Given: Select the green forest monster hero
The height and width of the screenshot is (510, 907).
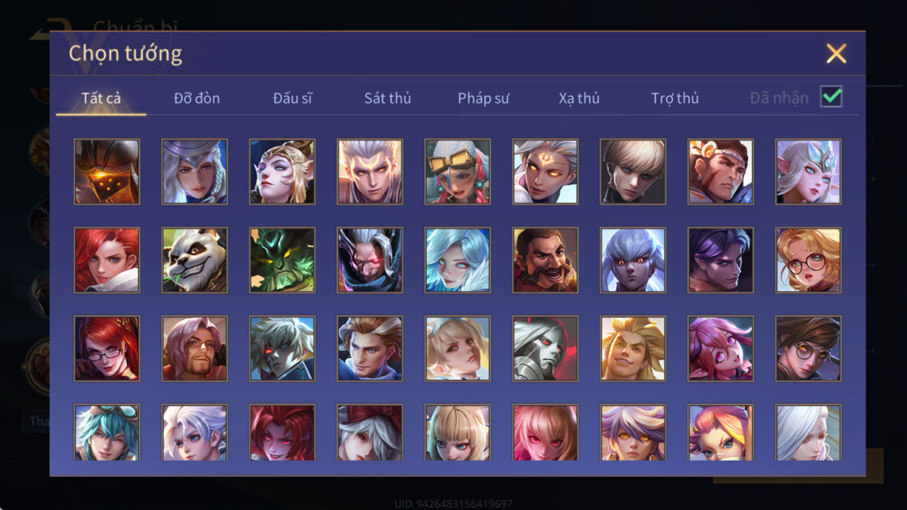Looking at the screenshot, I should pyautogui.click(x=282, y=260).
